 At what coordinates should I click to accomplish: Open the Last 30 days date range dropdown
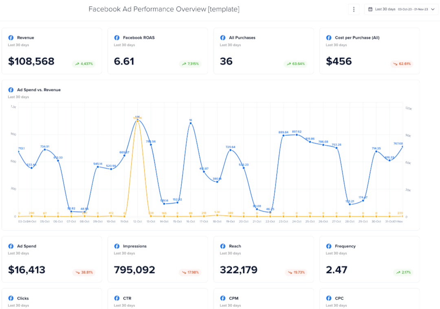pos(401,9)
